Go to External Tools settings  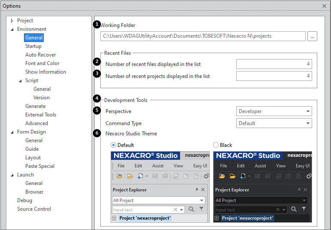(x=40, y=115)
